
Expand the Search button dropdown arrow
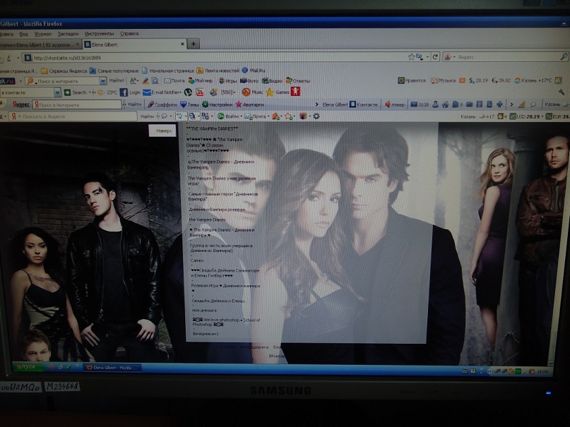point(90,92)
